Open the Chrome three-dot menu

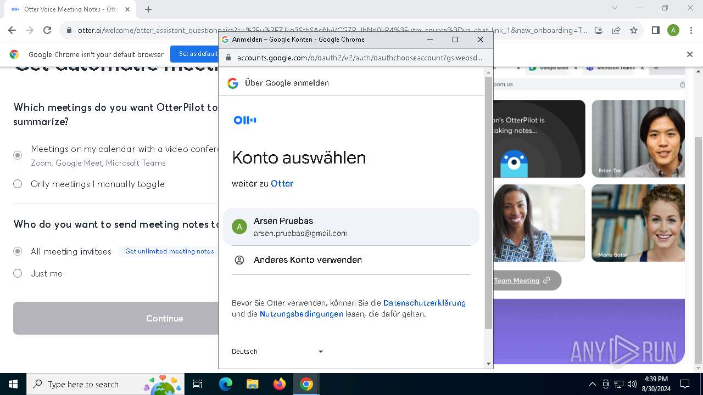tap(691, 30)
